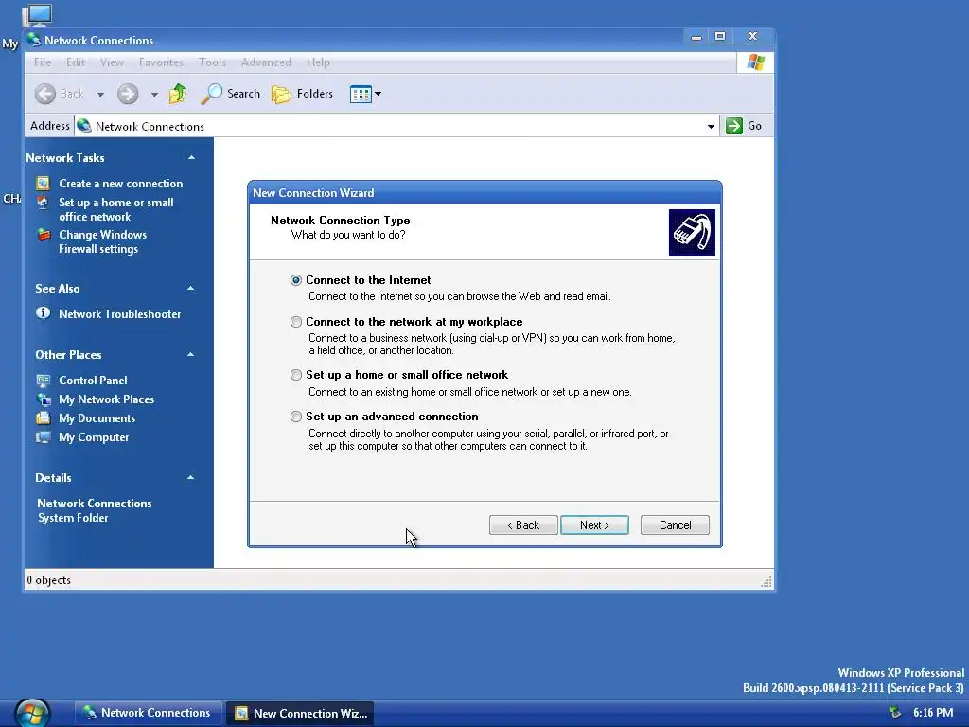Collapse the Details section
This screenshot has height=727, width=969.
point(191,477)
